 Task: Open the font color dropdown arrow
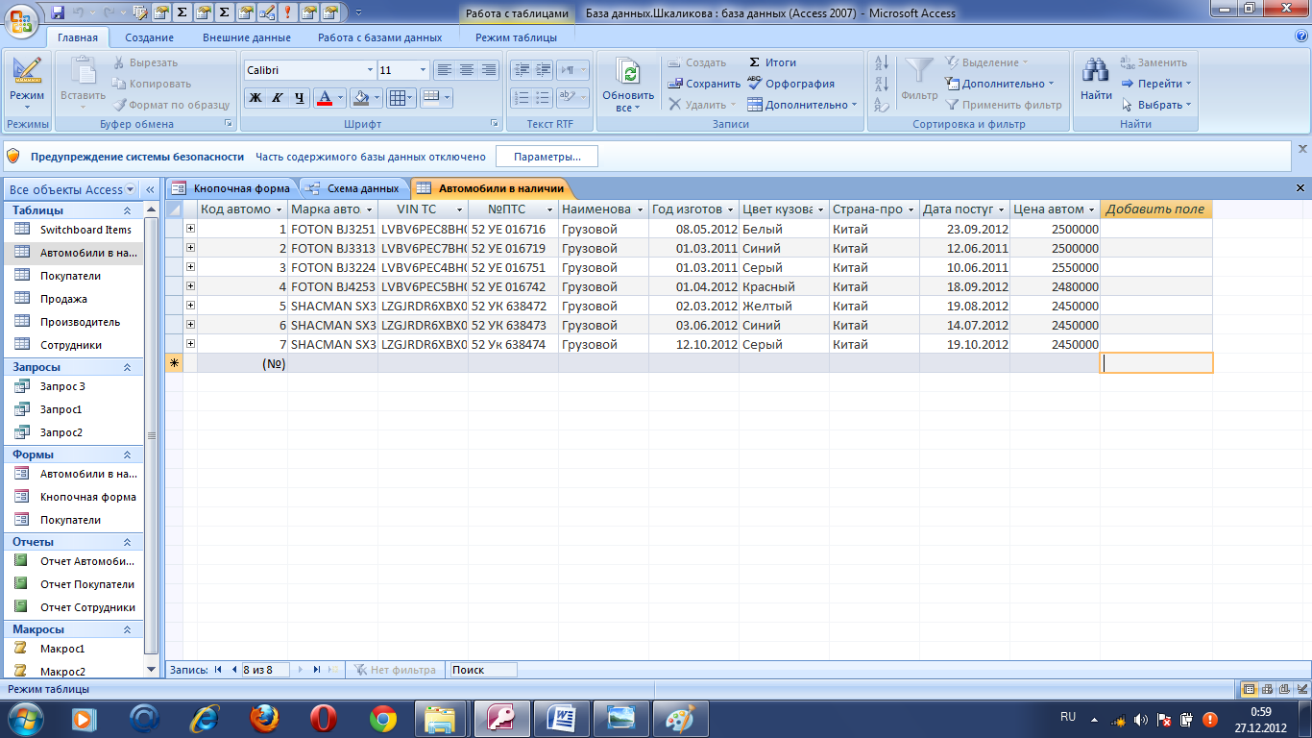341,97
